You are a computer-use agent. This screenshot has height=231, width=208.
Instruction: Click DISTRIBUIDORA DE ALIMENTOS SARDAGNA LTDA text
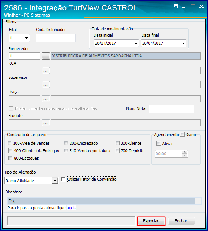(97, 56)
